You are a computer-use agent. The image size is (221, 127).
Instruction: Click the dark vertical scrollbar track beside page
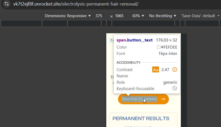click(184, 80)
